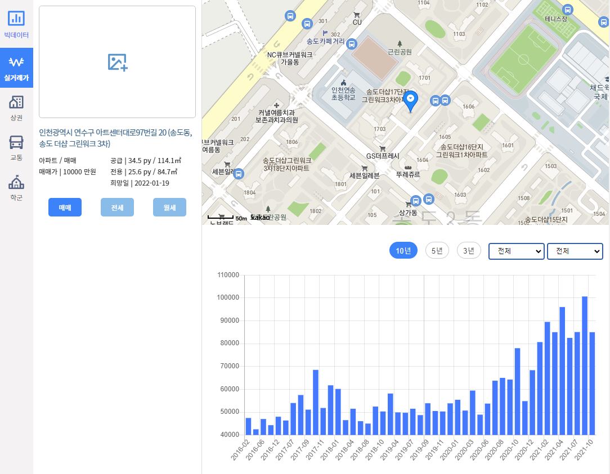
Task: Click the kakao logo on the map
Action: click(x=260, y=218)
